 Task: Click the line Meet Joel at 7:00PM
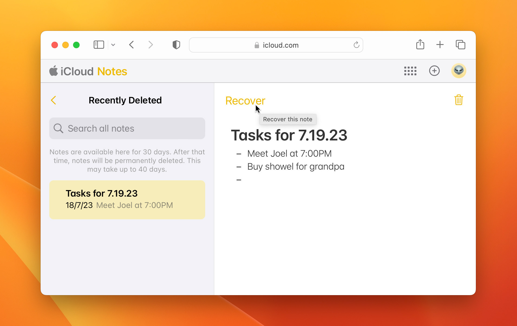pyautogui.click(x=289, y=154)
